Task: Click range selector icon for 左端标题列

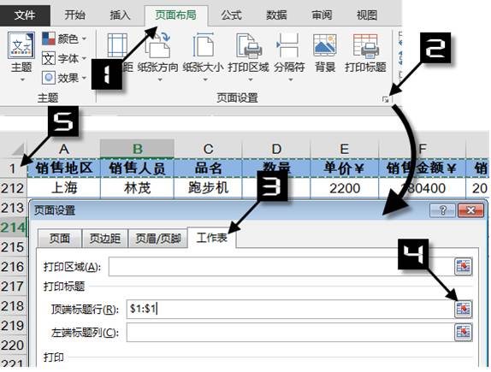Action: tap(464, 332)
